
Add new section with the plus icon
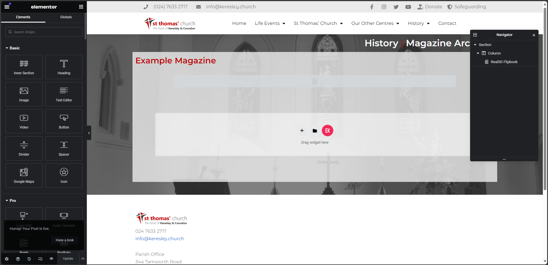pos(302,131)
